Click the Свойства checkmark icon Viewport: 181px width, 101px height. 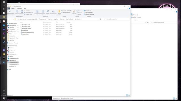74,11
